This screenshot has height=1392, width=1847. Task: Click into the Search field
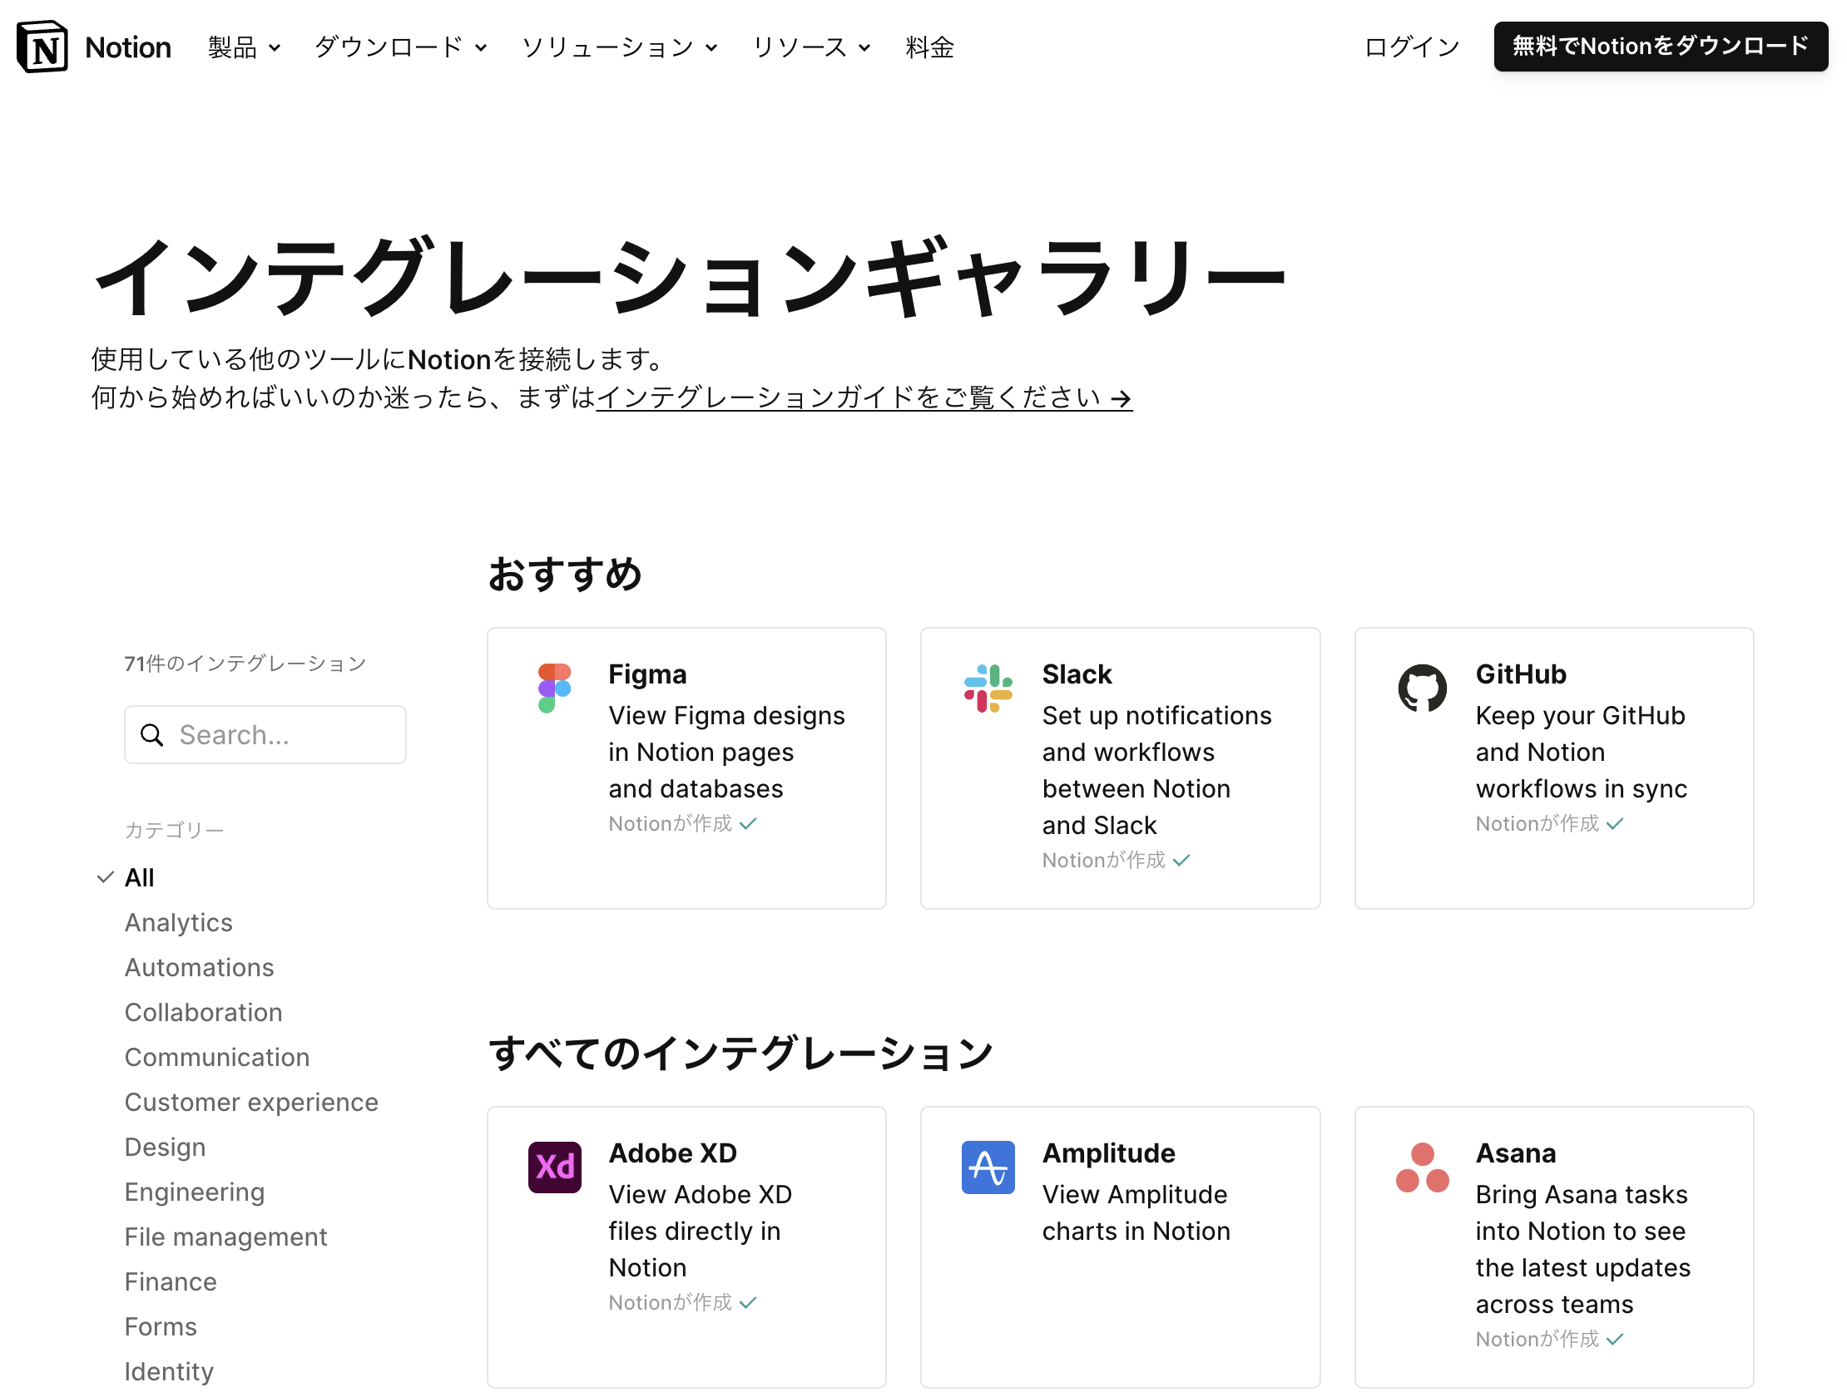(265, 734)
